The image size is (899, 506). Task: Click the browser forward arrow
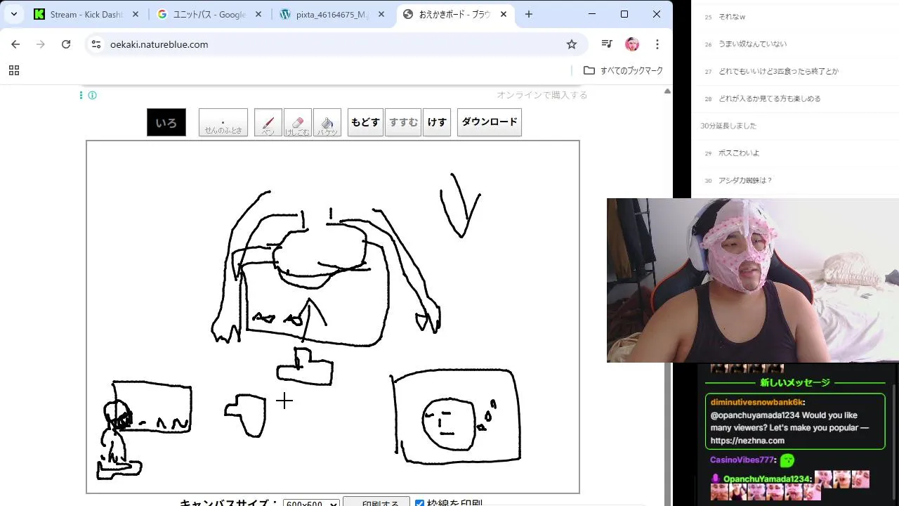[41, 44]
